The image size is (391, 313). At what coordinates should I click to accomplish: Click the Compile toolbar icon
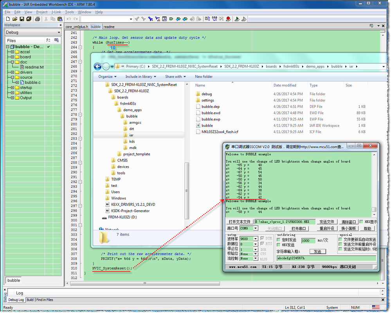point(207,19)
